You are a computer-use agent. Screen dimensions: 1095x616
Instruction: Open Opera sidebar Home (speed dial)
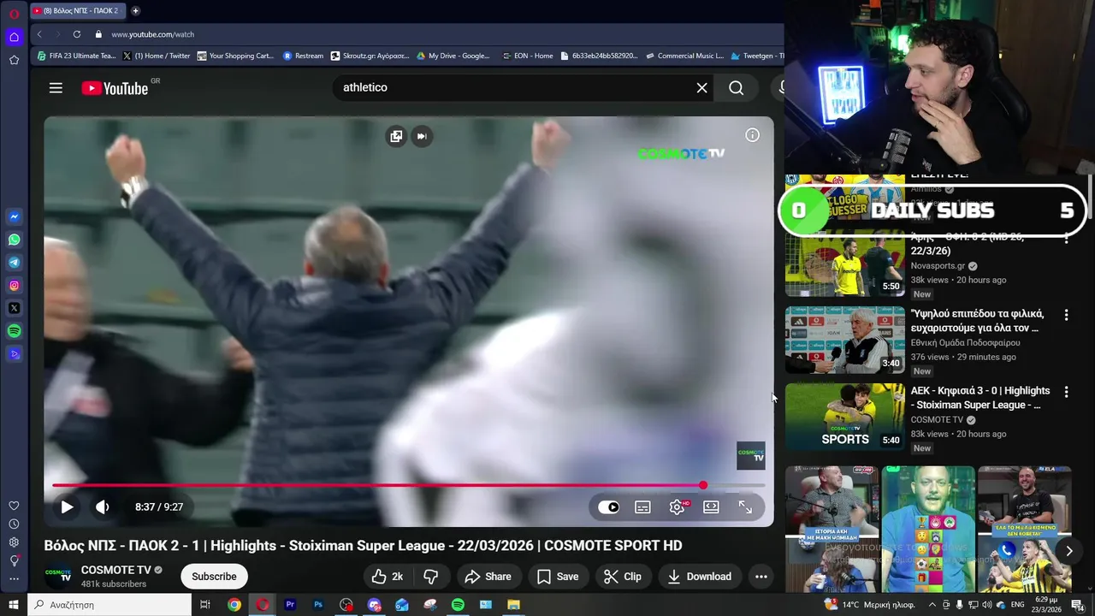(15, 37)
